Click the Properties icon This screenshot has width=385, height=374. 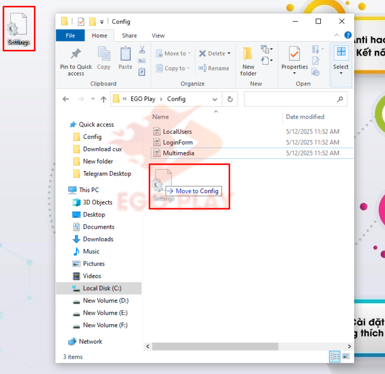coord(294,53)
